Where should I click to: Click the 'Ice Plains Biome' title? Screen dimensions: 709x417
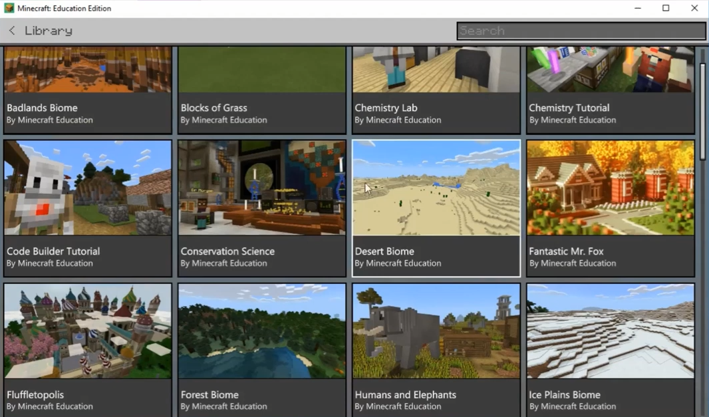[565, 394]
